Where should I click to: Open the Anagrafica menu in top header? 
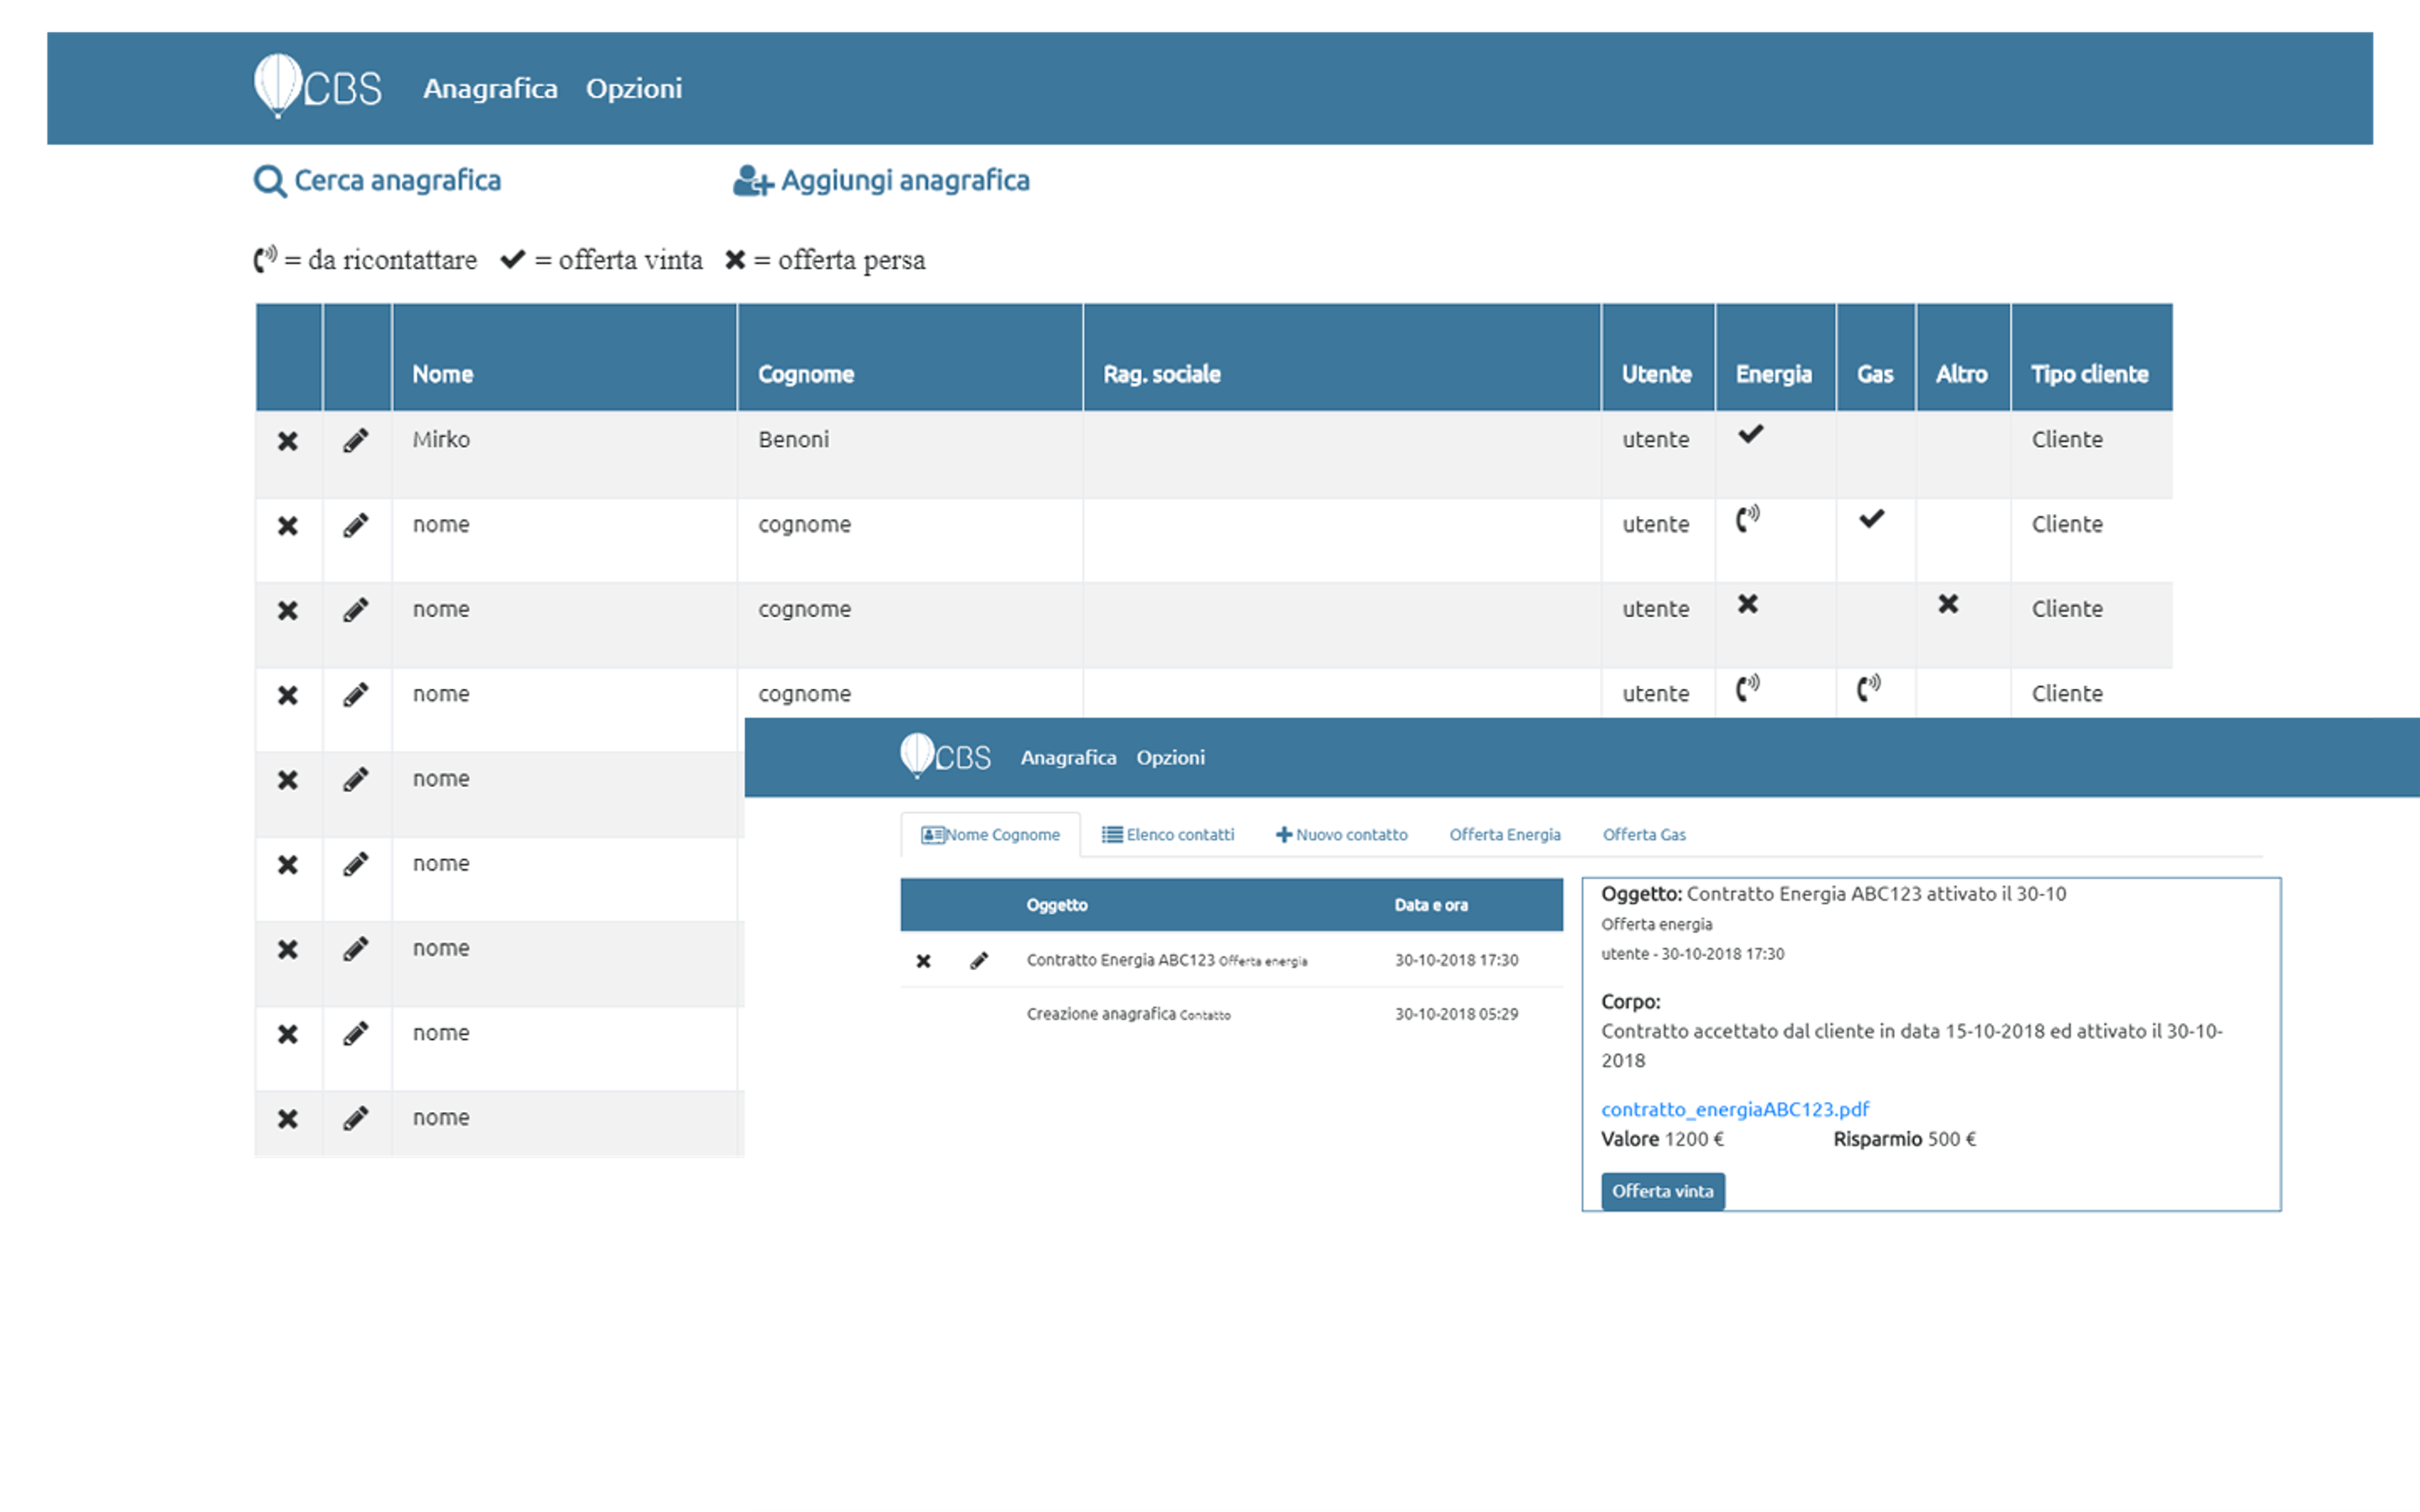pyautogui.click(x=490, y=88)
